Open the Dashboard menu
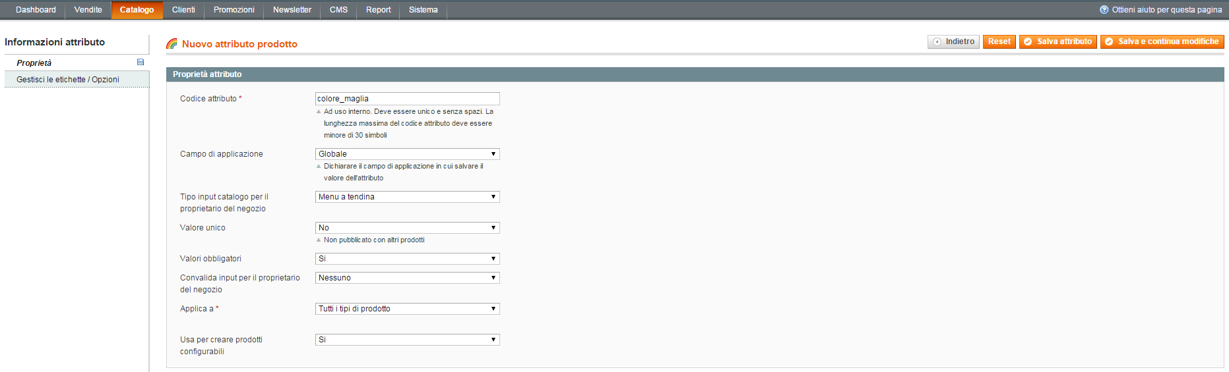This screenshot has width=1229, height=372. click(x=36, y=10)
